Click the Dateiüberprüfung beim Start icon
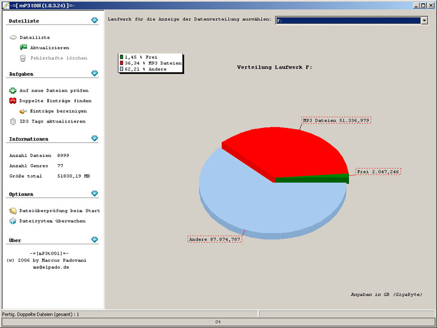The image size is (437, 328). pyautogui.click(x=13, y=210)
